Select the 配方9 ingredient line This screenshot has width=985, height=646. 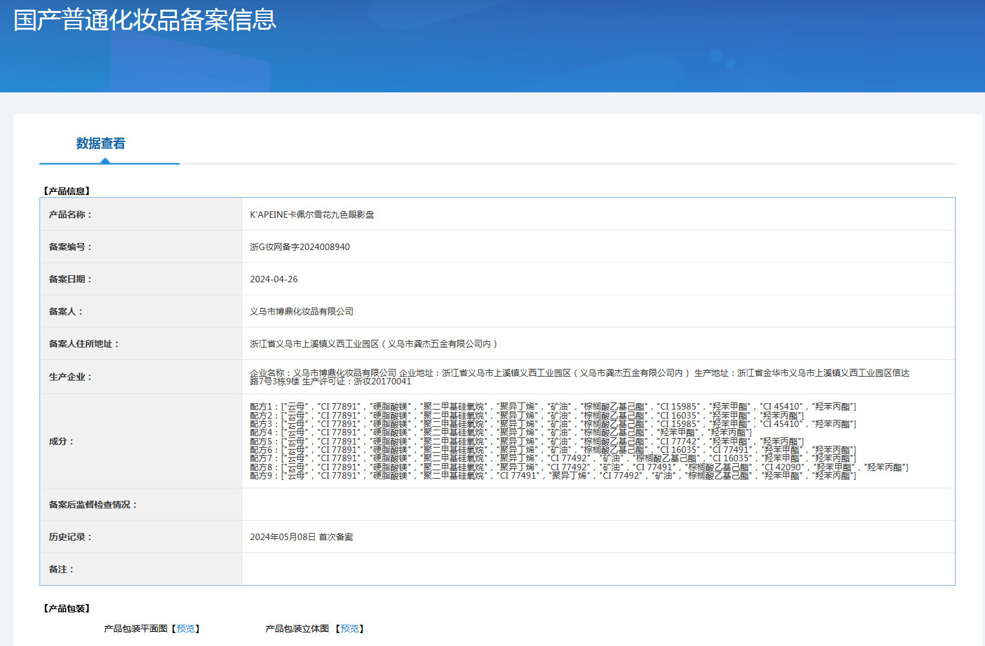point(553,475)
